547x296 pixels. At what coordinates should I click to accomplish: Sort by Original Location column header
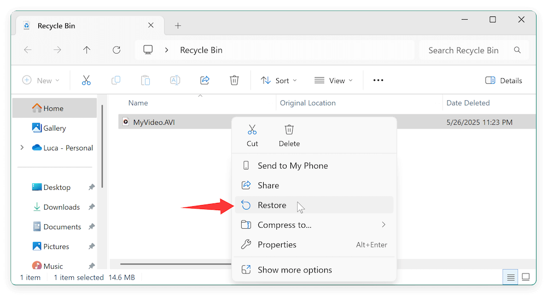tap(307, 103)
